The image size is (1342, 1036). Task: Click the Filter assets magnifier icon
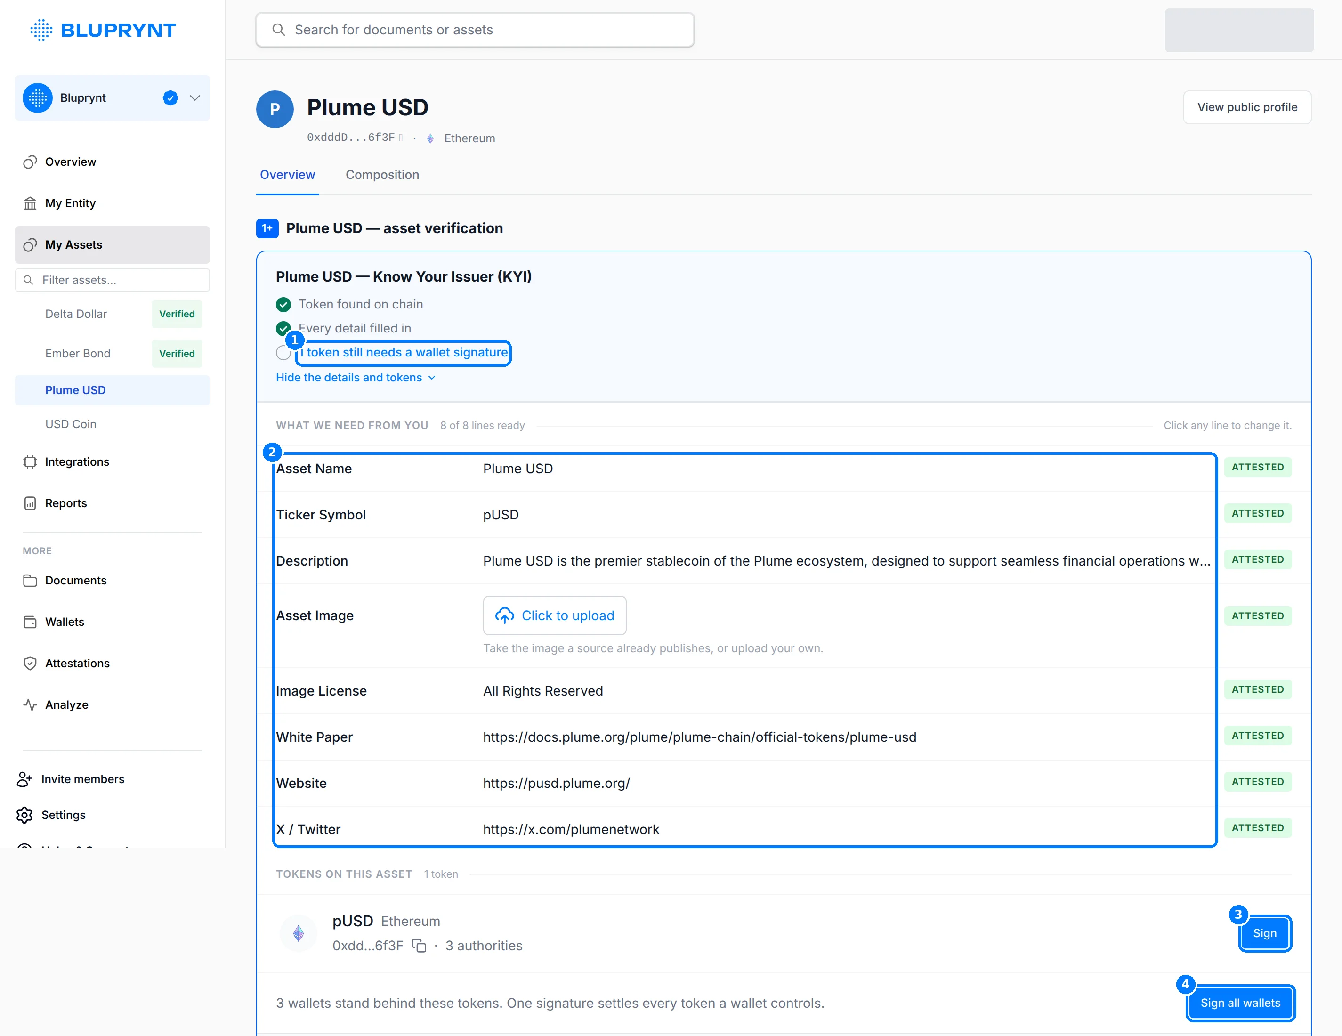click(x=28, y=280)
